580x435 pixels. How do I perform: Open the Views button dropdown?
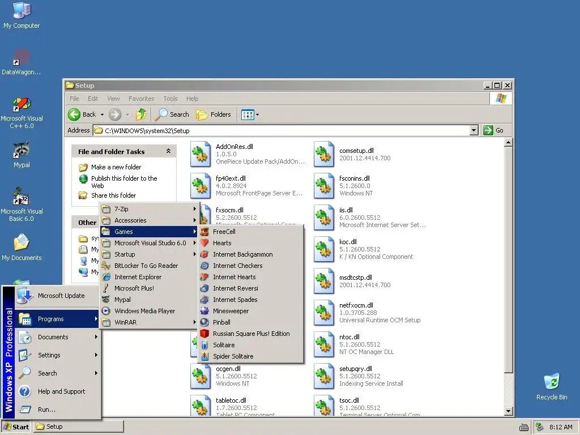tap(258, 114)
